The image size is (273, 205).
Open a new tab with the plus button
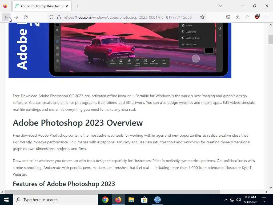coord(77,6)
